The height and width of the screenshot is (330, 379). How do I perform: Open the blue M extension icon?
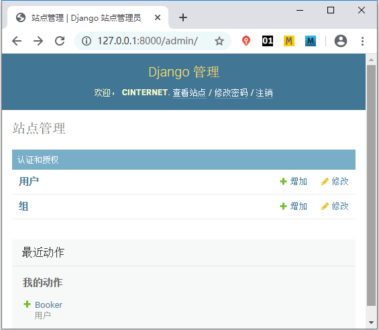tap(311, 41)
